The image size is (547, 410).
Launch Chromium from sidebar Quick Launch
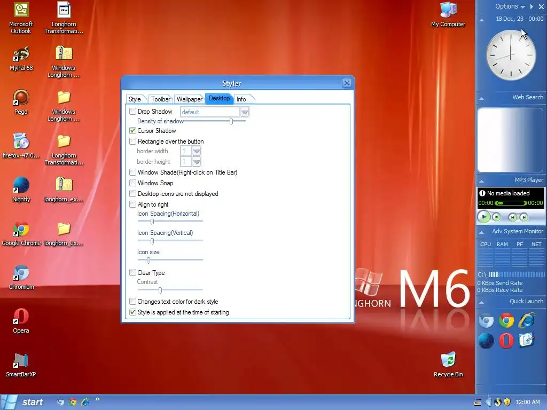486,321
